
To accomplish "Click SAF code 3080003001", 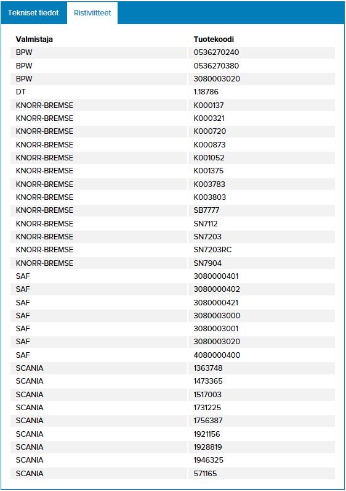I will pos(216,329).
